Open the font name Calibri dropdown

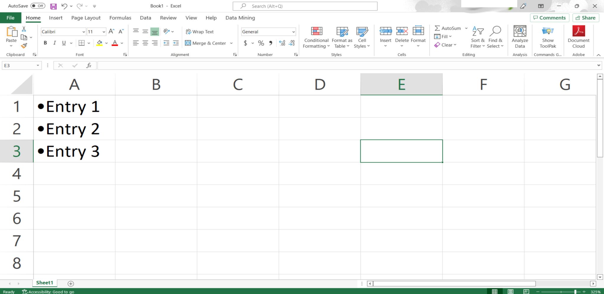pyautogui.click(x=84, y=32)
